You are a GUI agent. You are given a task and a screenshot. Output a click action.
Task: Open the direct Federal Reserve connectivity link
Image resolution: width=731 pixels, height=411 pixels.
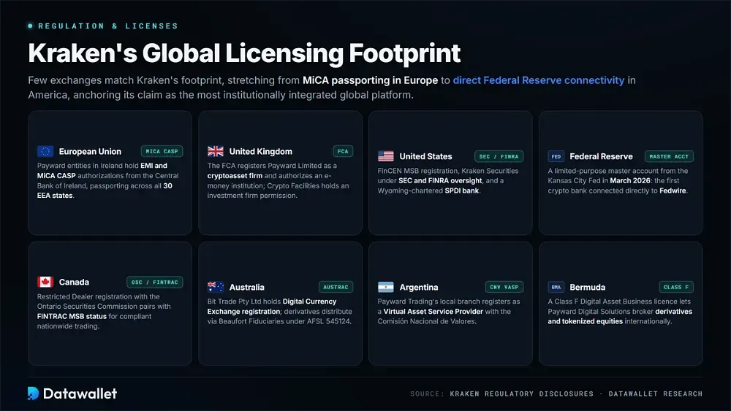[539, 80]
